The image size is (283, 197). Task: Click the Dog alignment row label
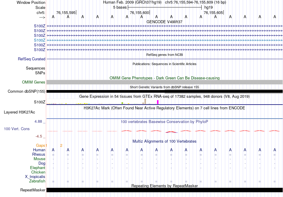point(42,163)
